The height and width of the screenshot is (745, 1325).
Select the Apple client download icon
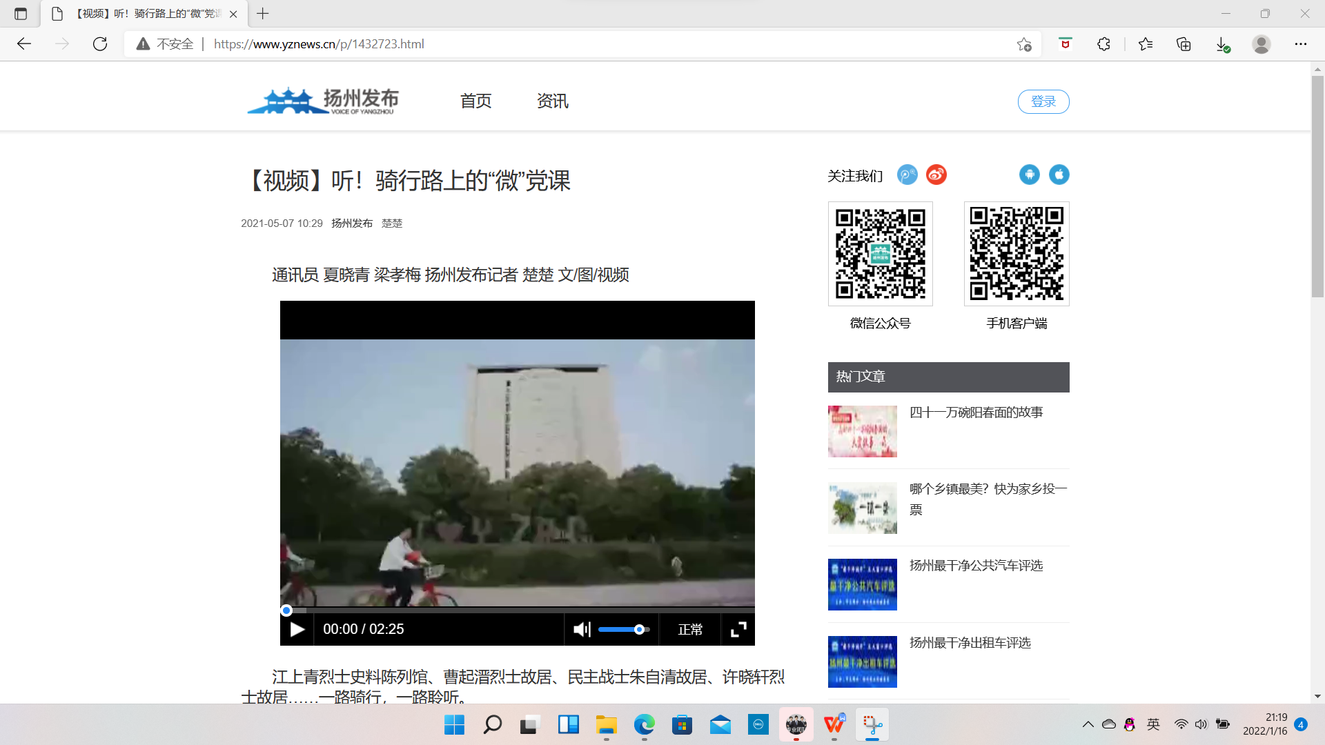click(x=1059, y=175)
